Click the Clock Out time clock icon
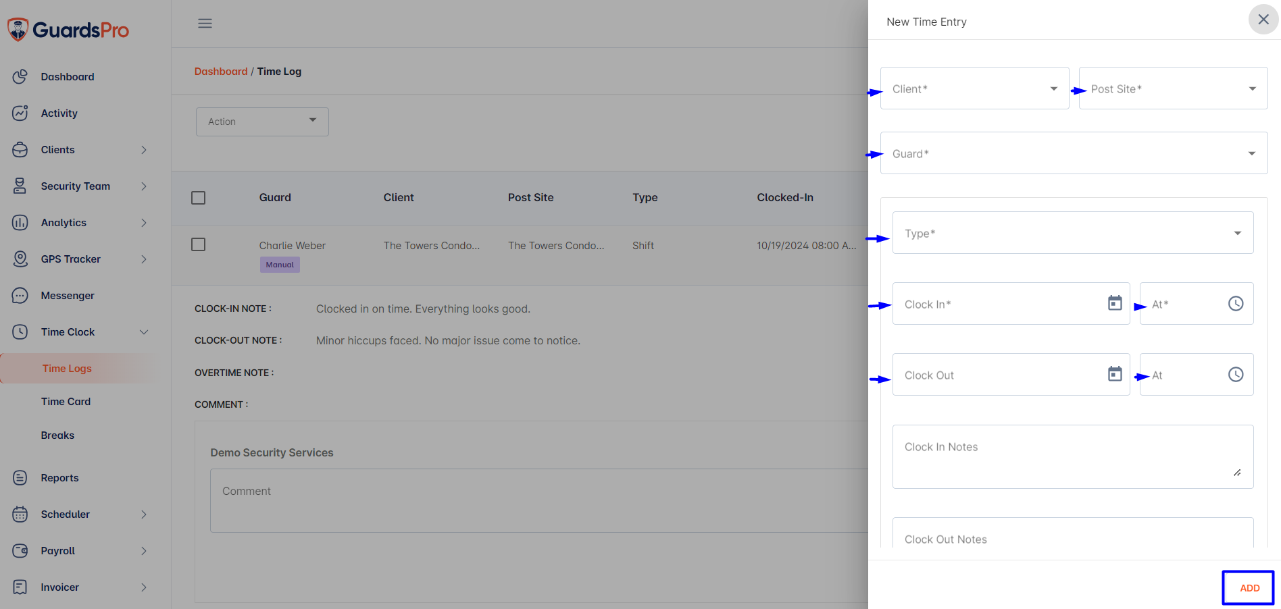Viewport: 1281px width, 609px height. 1235,375
